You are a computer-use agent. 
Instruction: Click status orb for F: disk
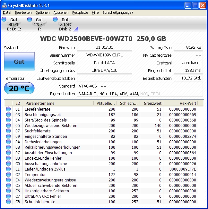click(x=30, y=19)
